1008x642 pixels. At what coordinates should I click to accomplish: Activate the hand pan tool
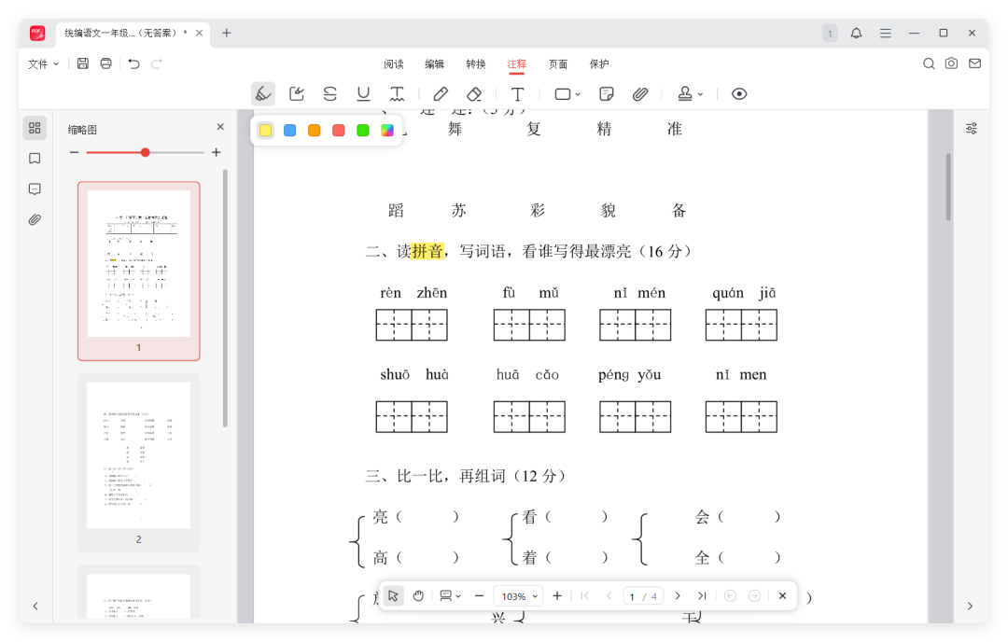[418, 596]
